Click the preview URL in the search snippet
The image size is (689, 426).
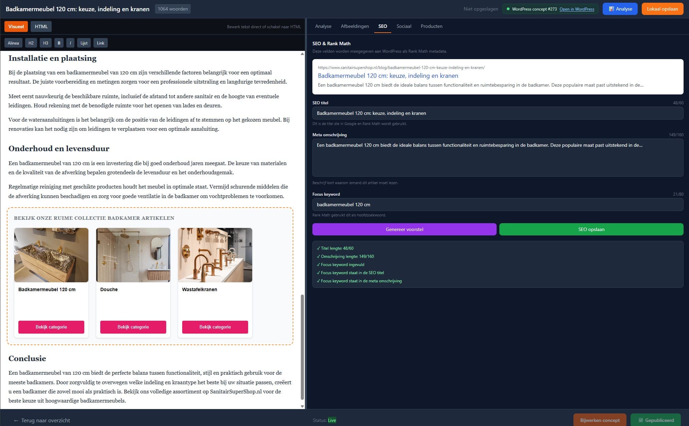point(401,68)
